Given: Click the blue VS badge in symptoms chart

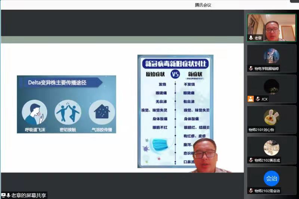Looking at the screenshot, I should (175, 74).
